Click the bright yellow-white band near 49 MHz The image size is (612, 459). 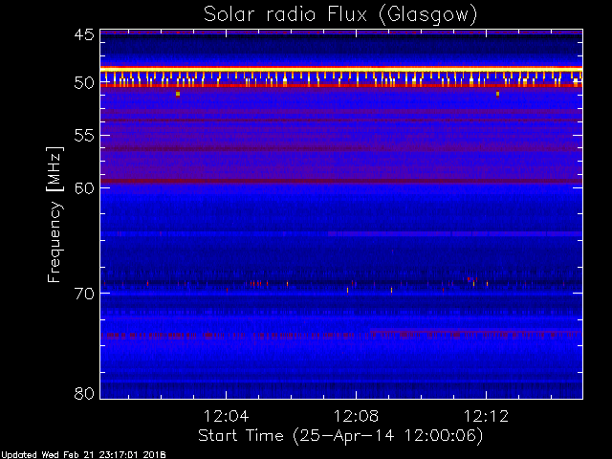click(341, 69)
